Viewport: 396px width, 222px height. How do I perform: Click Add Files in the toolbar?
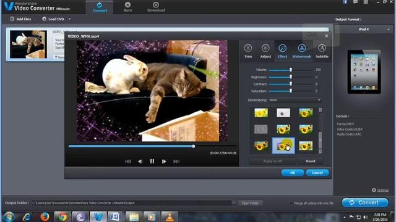(20, 19)
